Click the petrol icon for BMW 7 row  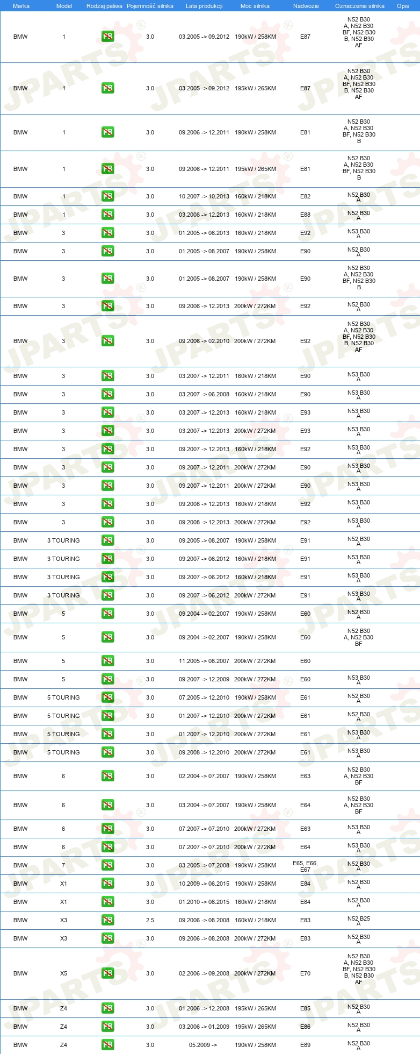click(x=107, y=865)
